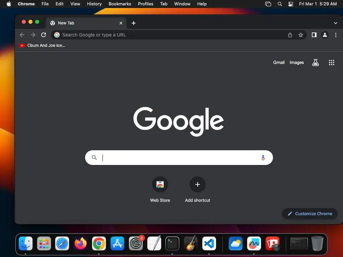Open Terminal from the Dock
Viewport: 343px width, 257px height.
tap(173, 243)
